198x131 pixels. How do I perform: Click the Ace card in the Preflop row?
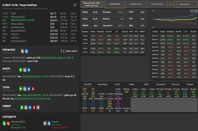click(22, 51)
